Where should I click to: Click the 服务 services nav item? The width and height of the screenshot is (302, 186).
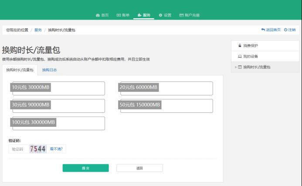144,15
